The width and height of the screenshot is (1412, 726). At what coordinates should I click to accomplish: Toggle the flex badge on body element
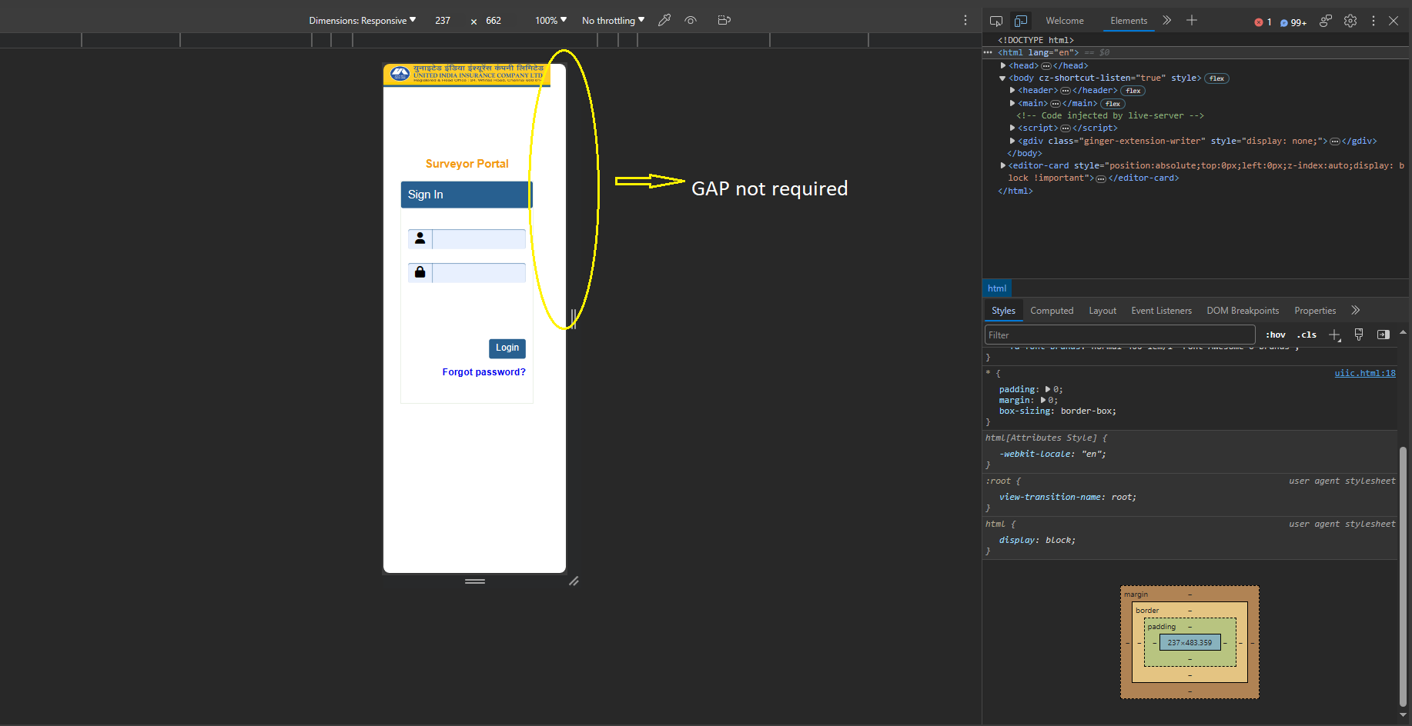pos(1217,78)
